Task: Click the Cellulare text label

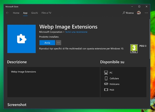Action: tap(114, 78)
